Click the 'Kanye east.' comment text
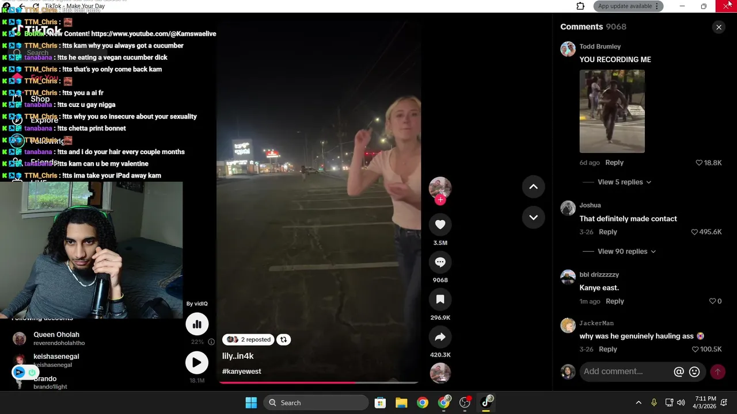The height and width of the screenshot is (414, 737). click(599, 287)
